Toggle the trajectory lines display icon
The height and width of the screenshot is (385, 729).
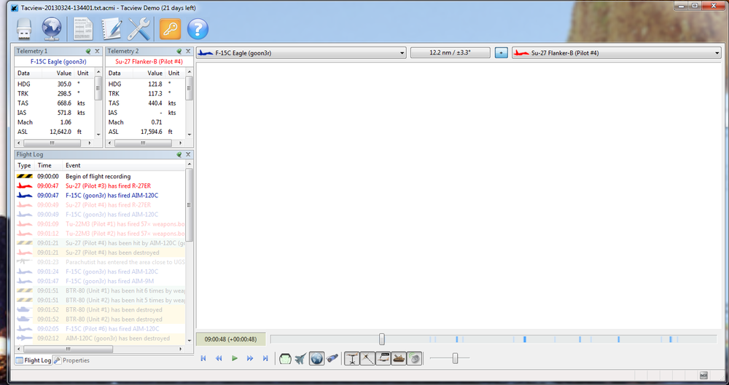tap(367, 359)
